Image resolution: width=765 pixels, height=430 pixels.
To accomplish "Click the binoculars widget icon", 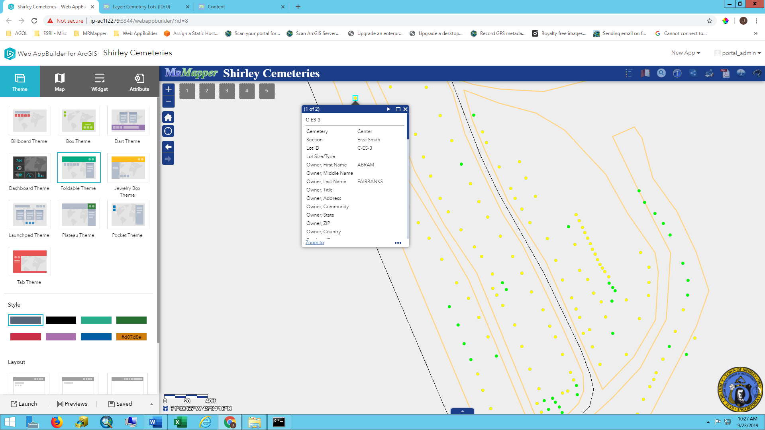I will (757, 73).
